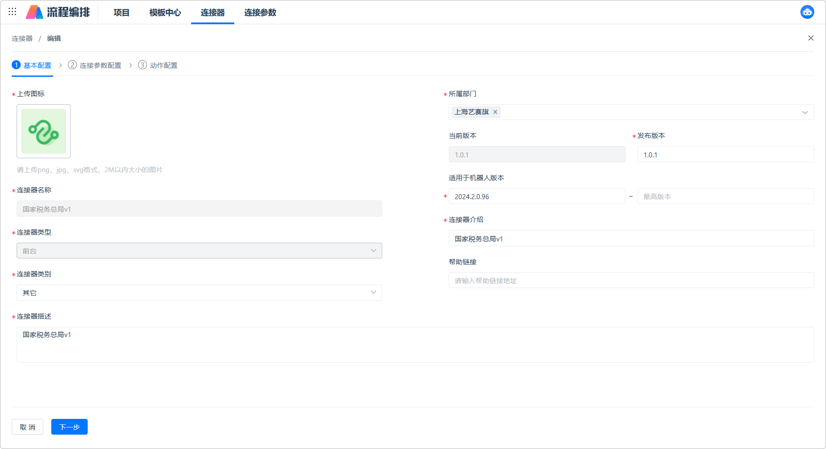This screenshot has height=449, width=826.
Task: Switch to 模板中心 menu
Action: point(165,13)
